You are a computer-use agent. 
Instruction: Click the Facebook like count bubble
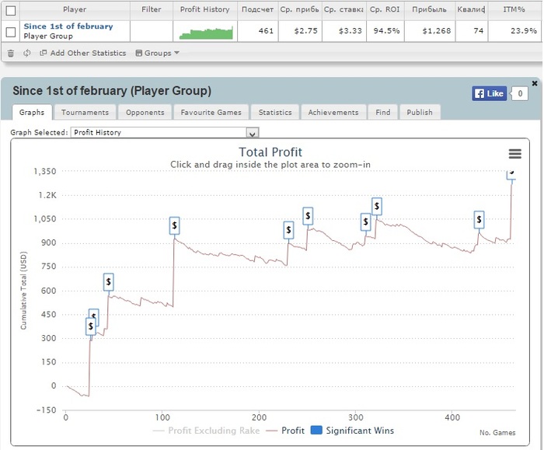519,93
